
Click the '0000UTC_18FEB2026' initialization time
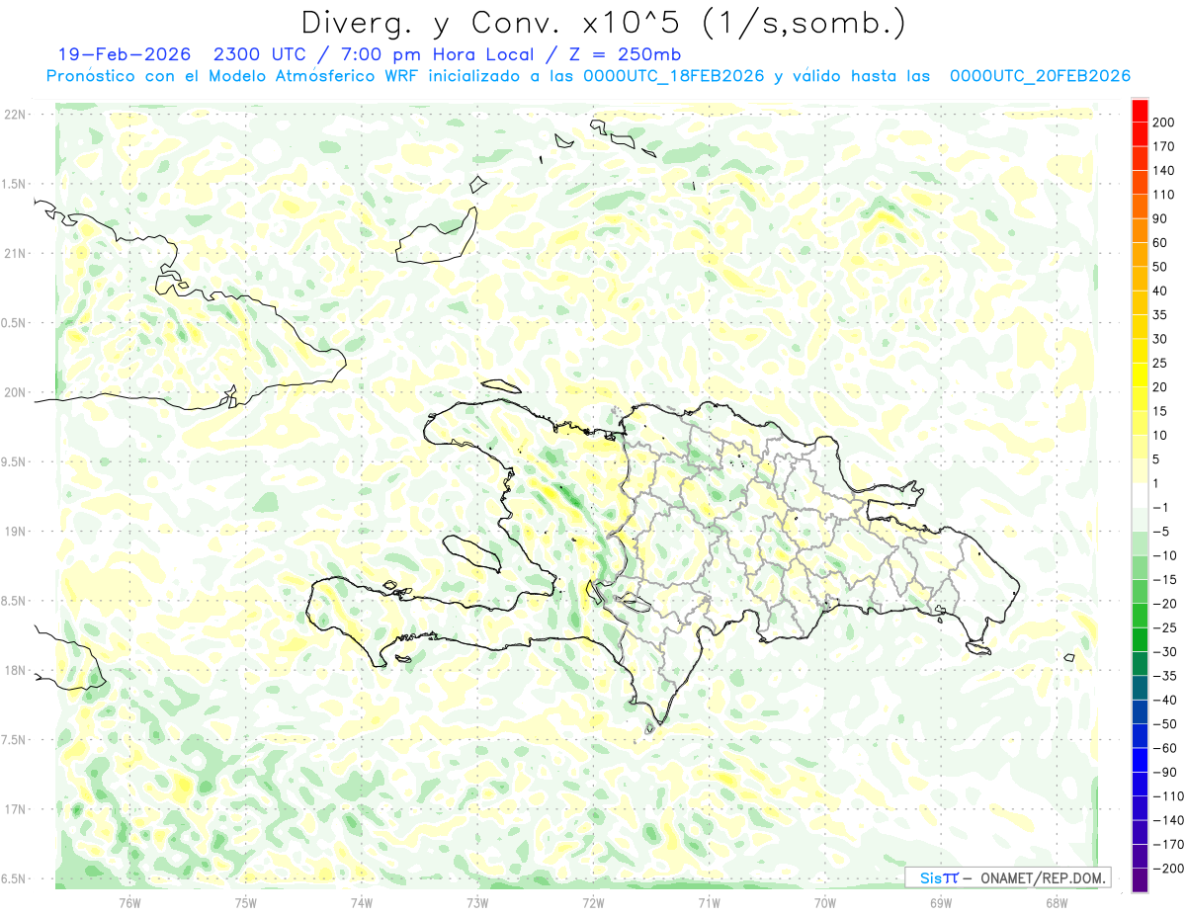click(x=674, y=76)
